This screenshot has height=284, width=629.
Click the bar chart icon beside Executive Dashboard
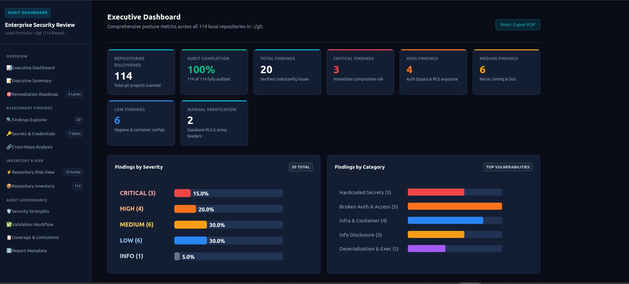9,68
